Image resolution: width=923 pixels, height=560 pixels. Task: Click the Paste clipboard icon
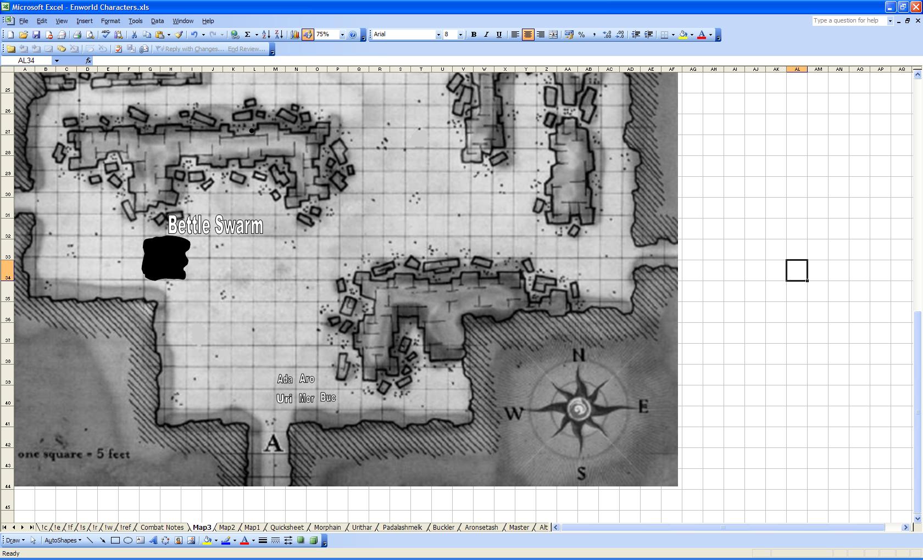coord(159,35)
